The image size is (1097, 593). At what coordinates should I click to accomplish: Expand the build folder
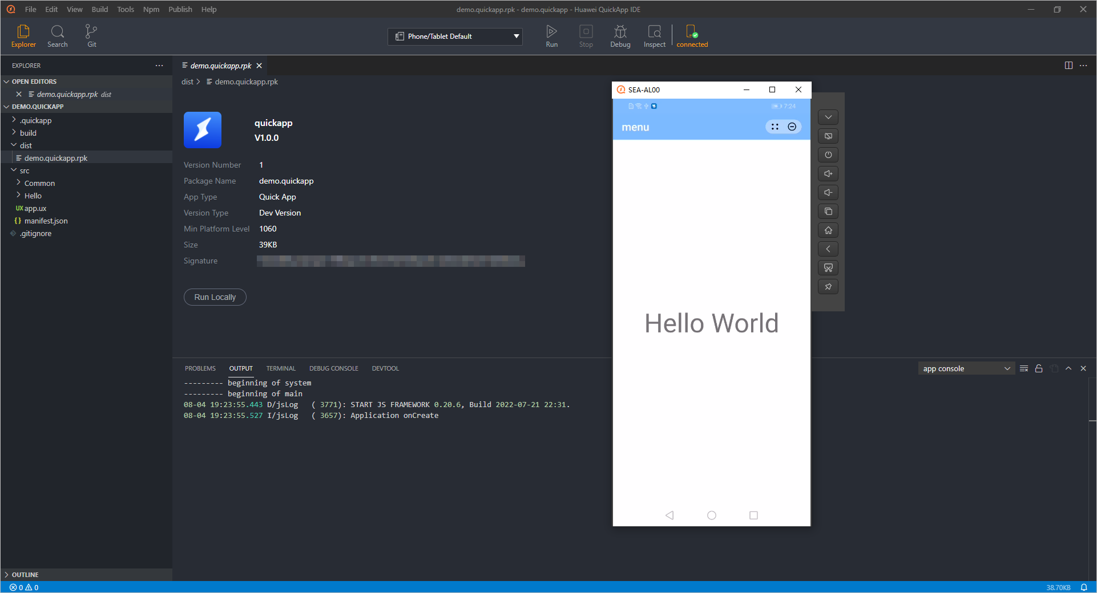(x=86, y=133)
